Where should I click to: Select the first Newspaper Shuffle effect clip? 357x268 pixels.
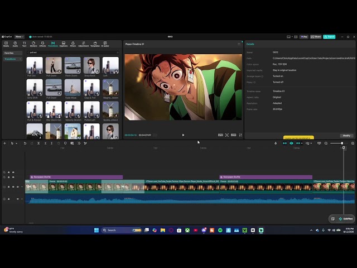(x=76, y=177)
